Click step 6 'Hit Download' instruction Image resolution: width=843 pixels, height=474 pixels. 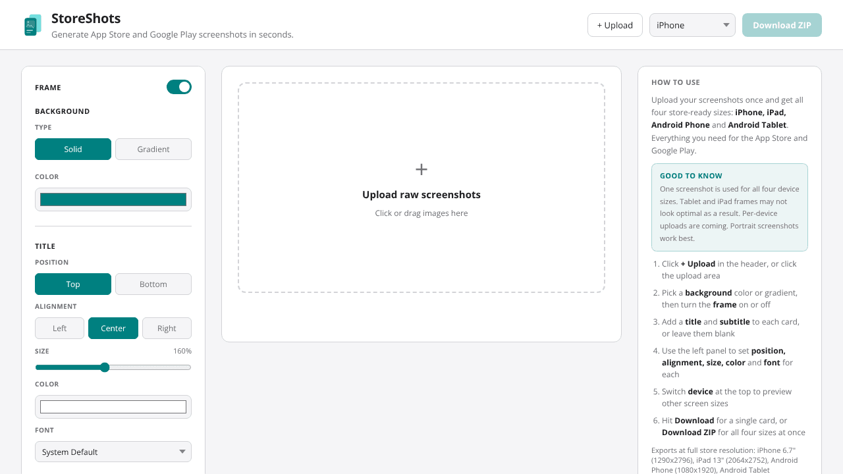(734, 427)
